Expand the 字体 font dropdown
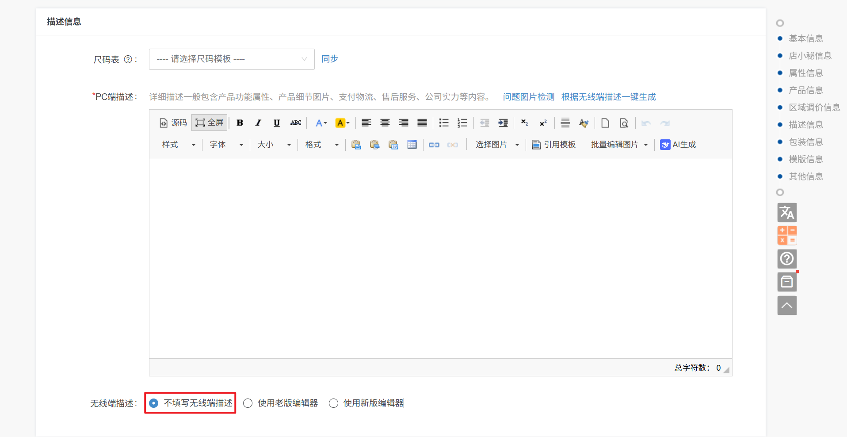This screenshot has width=847, height=437. tap(226, 145)
